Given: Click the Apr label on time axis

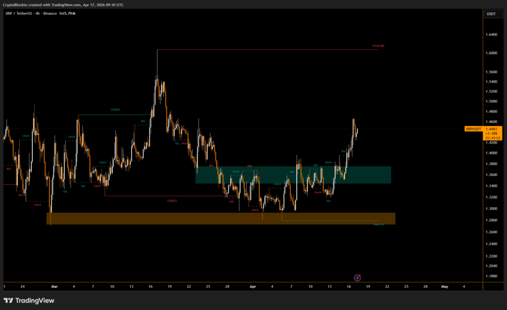Looking at the screenshot, I should click(253, 286).
